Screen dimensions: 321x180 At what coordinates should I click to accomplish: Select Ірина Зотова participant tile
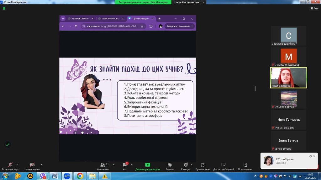pyautogui.click(x=288, y=141)
